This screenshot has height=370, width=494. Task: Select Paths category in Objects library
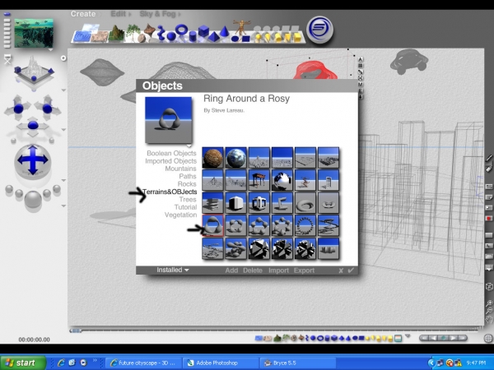(x=188, y=176)
